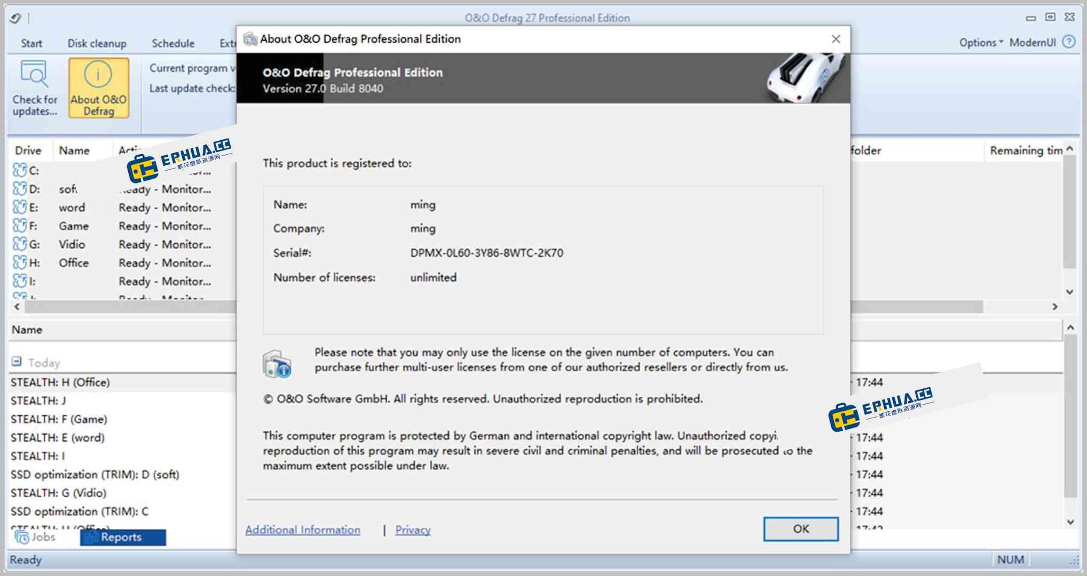This screenshot has height=576, width=1087.
Task: Select the 'word' drive name cell
Action: tap(72, 207)
